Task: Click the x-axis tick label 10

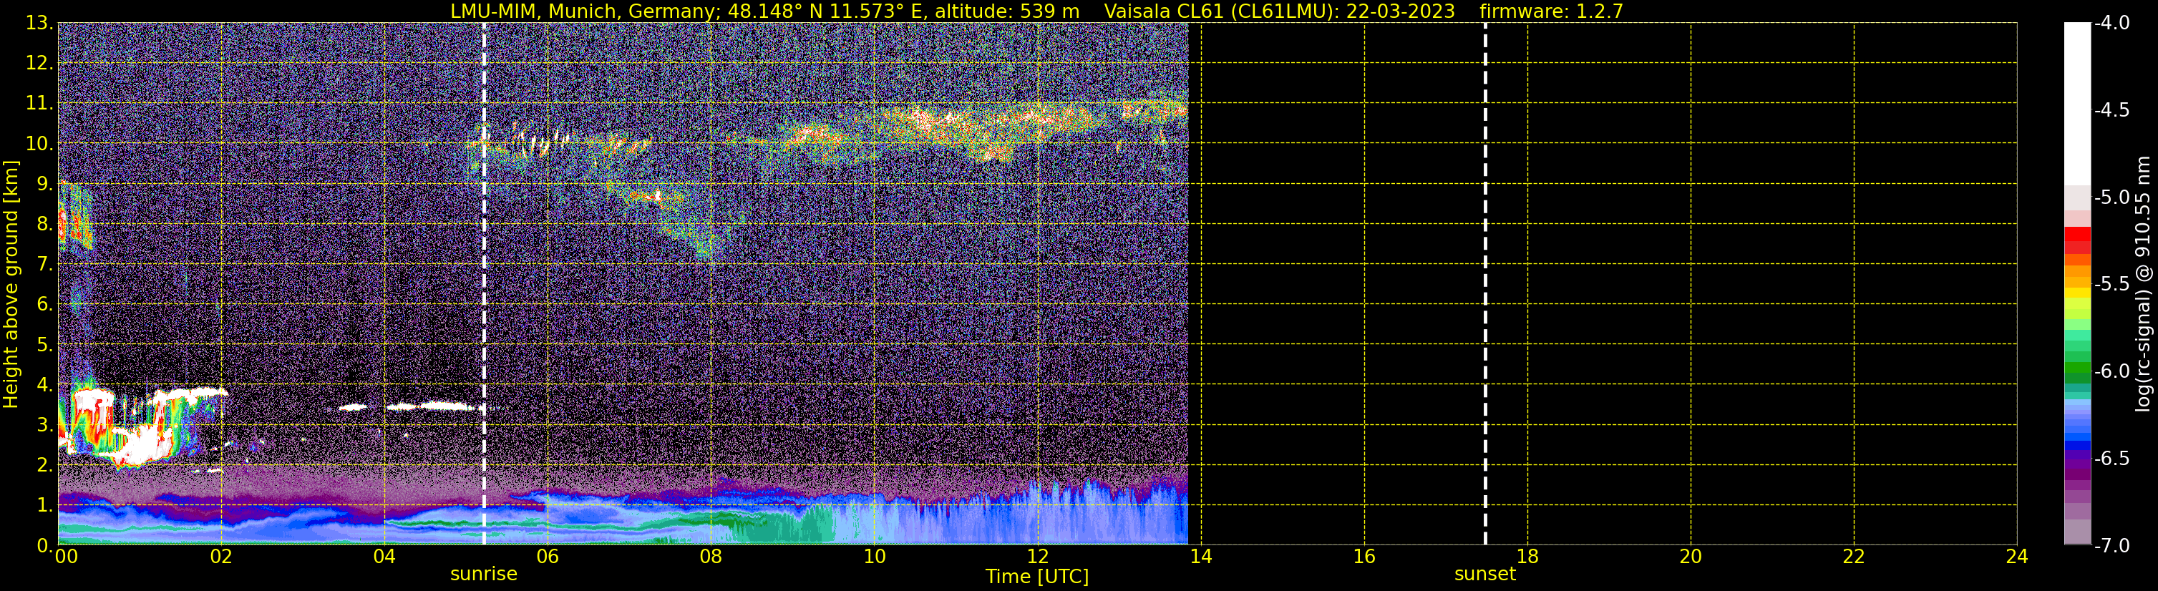Action: click(x=875, y=557)
